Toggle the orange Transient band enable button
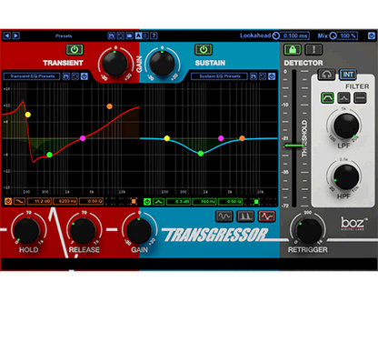The image size is (378, 342). pos(8,201)
